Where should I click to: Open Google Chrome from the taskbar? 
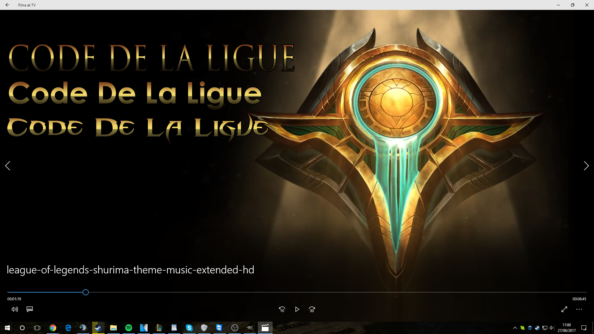[53, 328]
